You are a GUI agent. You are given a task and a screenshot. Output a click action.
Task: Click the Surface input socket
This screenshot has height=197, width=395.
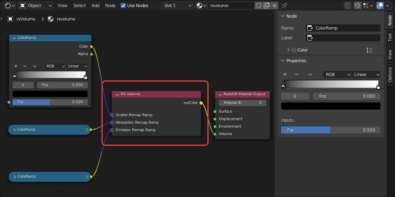215,112
